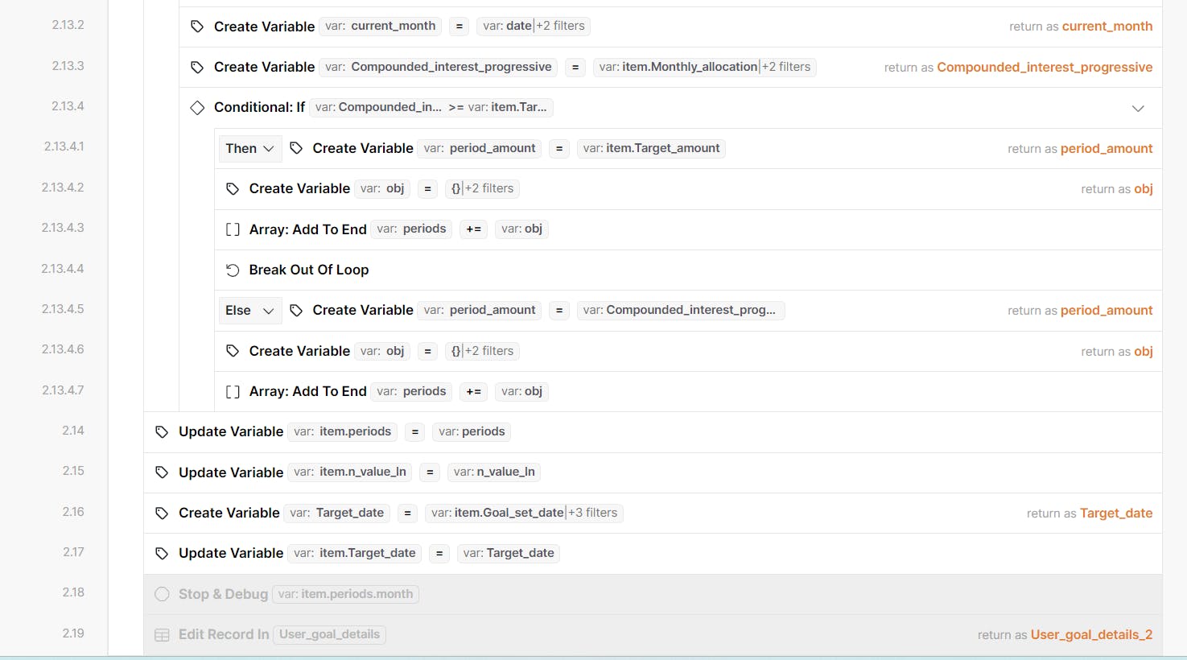Click the tag icon for Create Variable Target_date
Screen dimensions: 1187x660
coord(162,514)
